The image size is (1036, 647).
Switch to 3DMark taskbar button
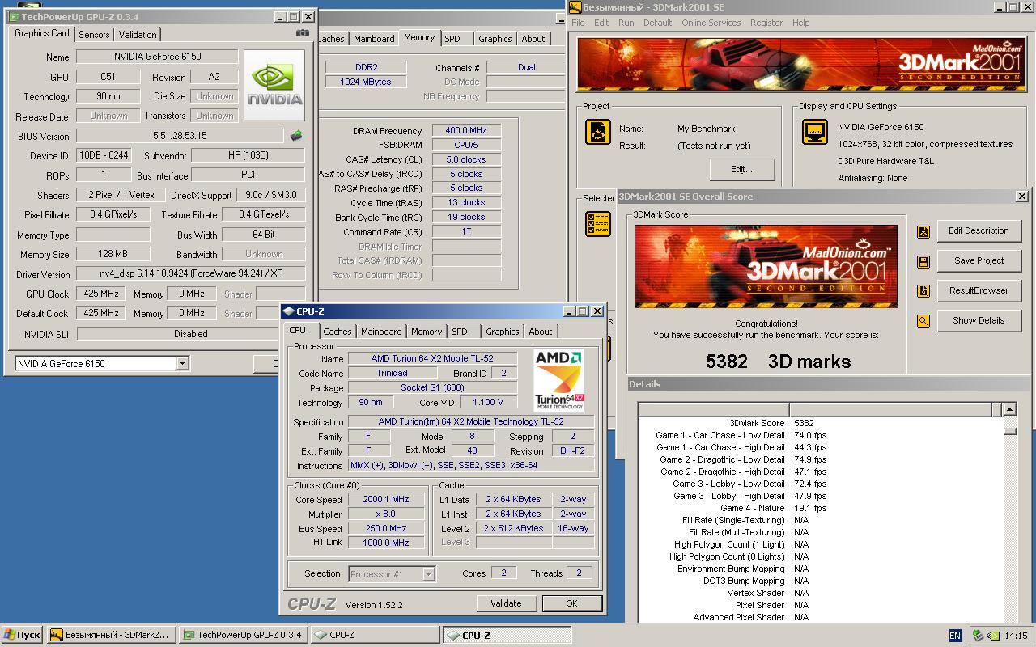pos(111,636)
